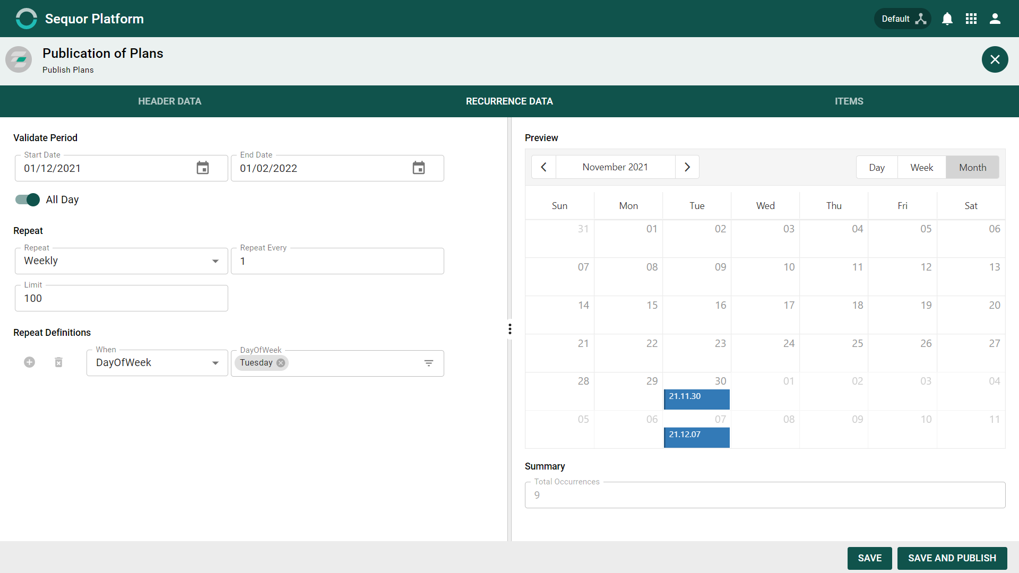Image resolution: width=1019 pixels, height=573 pixels.
Task: Go to the next month
Action: pyautogui.click(x=687, y=167)
